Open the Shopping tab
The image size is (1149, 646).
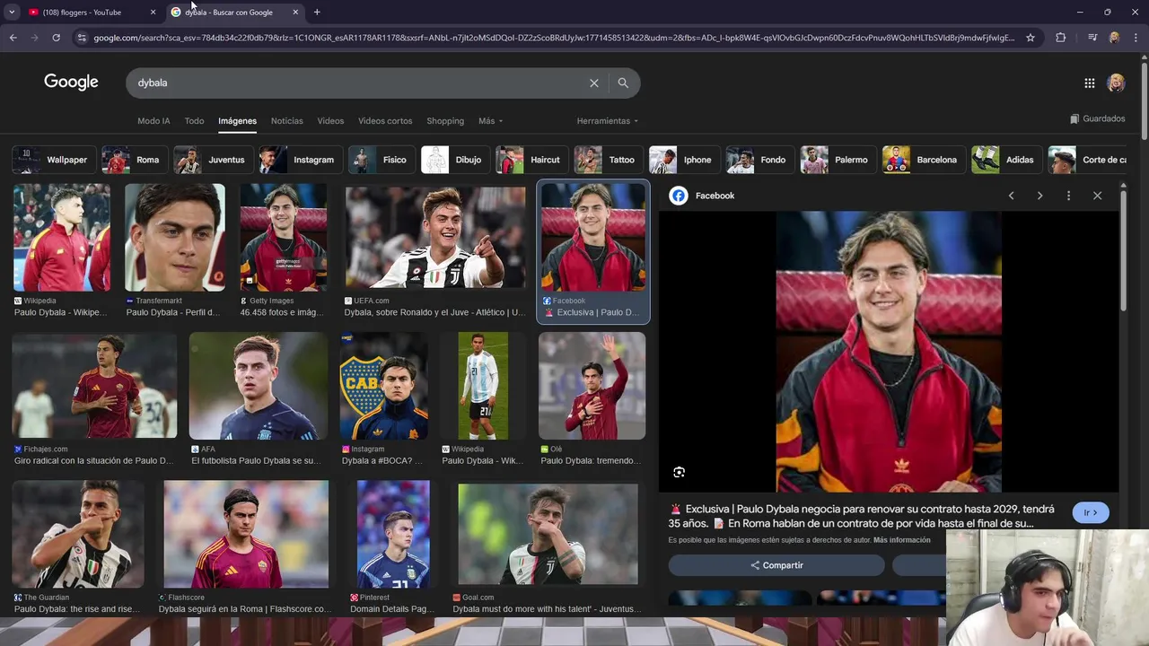[445, 121]
